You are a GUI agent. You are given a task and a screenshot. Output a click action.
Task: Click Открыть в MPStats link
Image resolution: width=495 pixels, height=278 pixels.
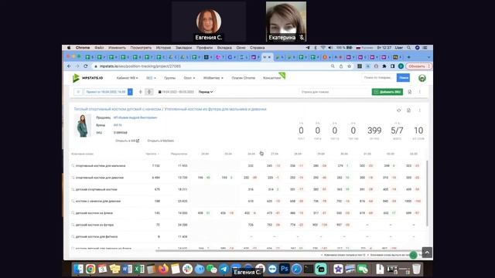coord(161,141)
